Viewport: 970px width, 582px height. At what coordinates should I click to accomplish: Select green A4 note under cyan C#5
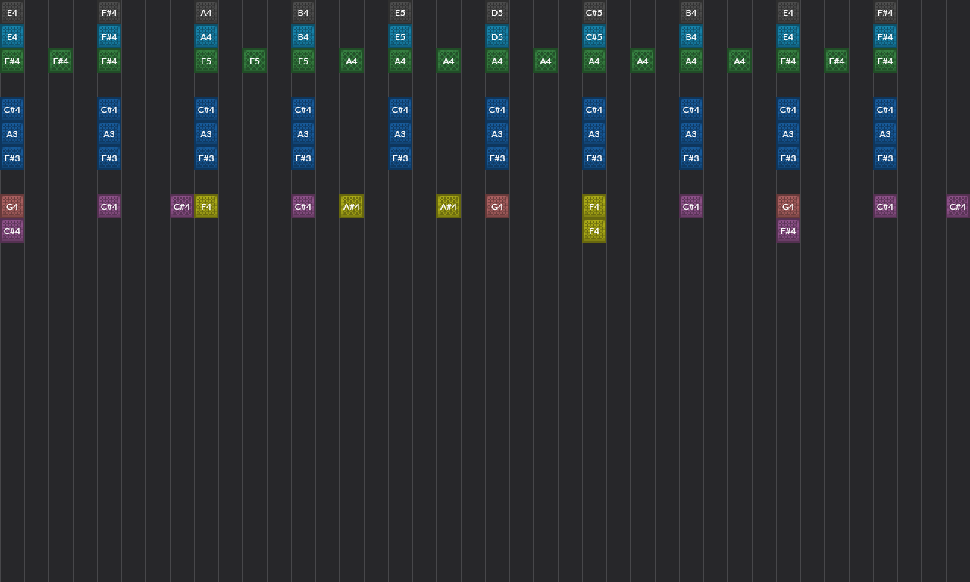click(594, 61)
